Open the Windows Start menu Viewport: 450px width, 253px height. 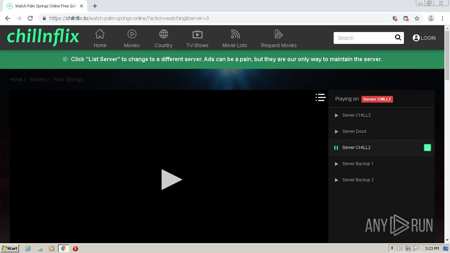[x=9, y=248]
